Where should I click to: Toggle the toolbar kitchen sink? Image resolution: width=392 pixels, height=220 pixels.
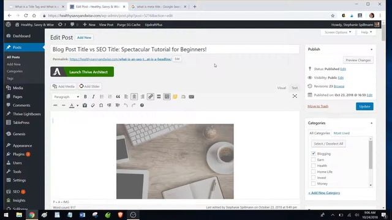167,97
